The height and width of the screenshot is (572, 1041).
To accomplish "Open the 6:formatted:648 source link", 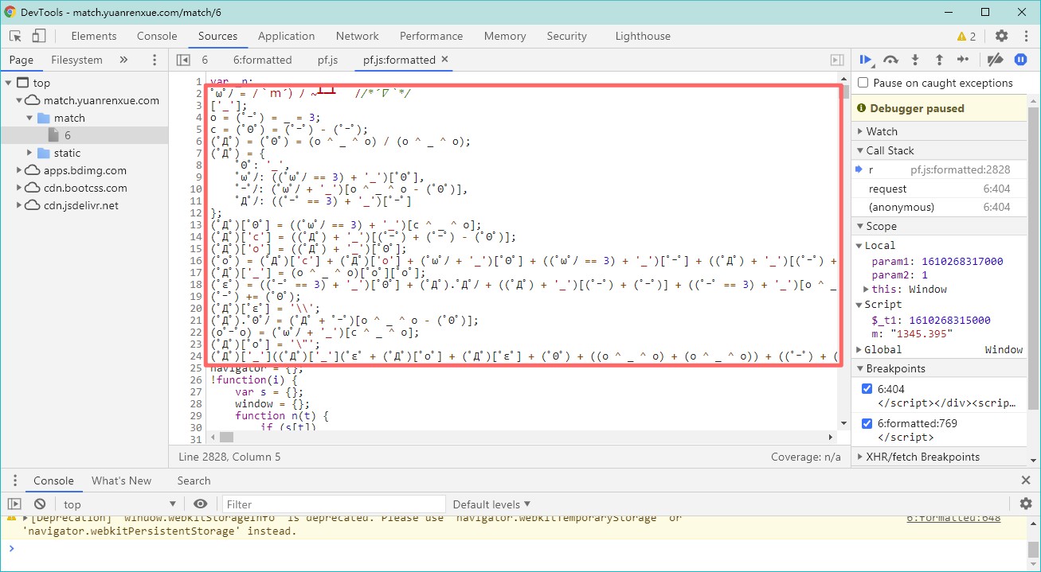I will coord(953,518).
